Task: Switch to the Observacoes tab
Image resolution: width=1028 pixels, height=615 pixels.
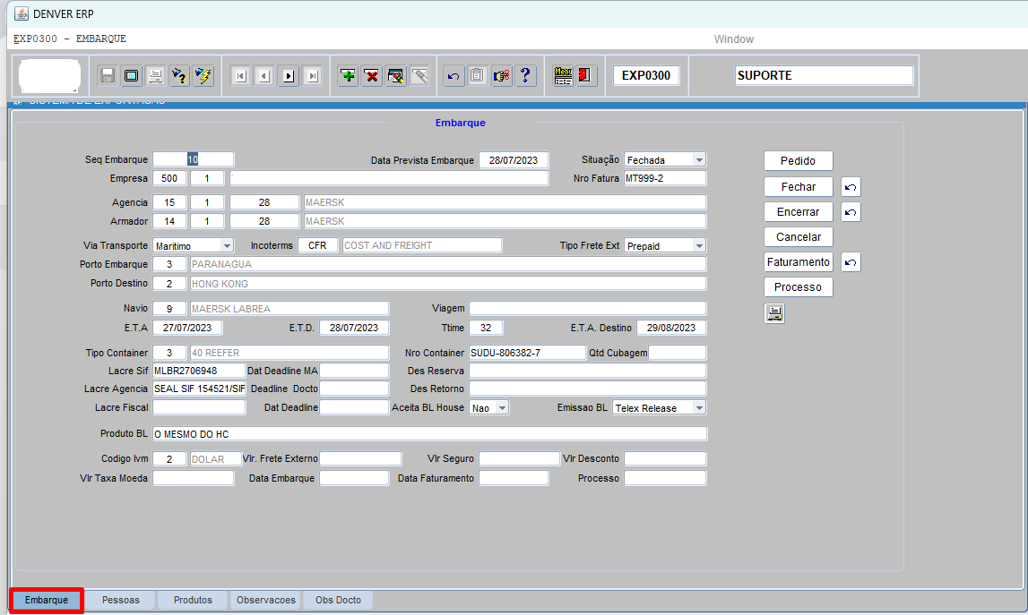Action: coord(265,600)
